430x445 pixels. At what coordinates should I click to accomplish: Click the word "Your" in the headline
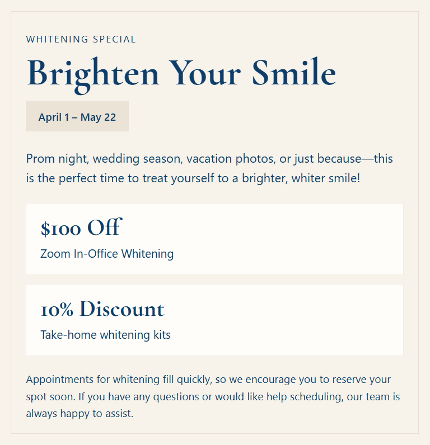coord(205,73)
